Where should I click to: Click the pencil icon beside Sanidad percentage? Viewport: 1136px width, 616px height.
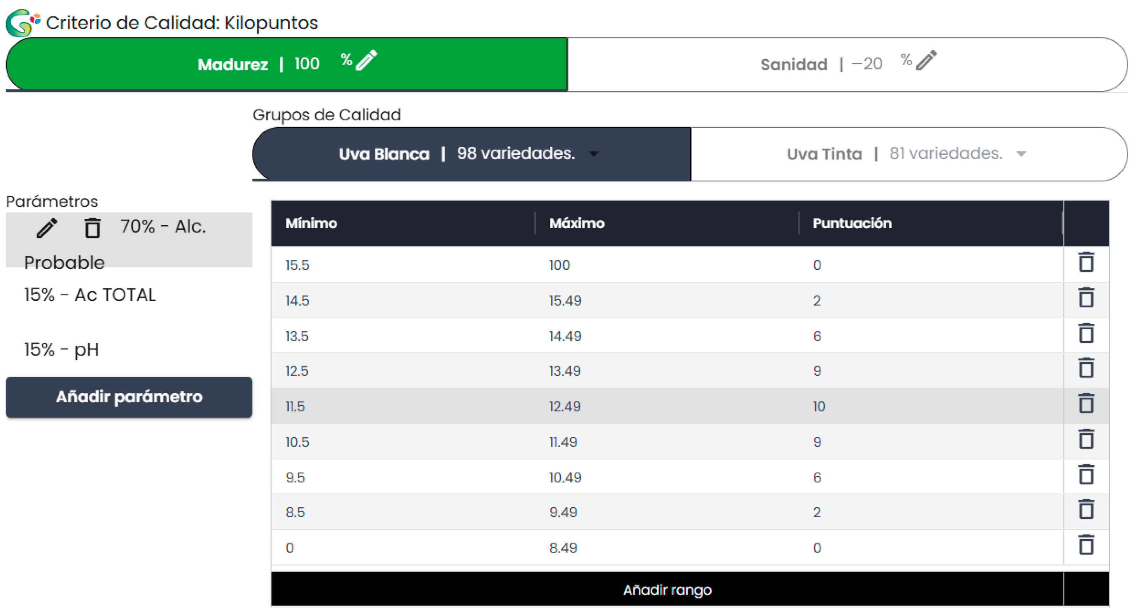[x=926, y=60]
